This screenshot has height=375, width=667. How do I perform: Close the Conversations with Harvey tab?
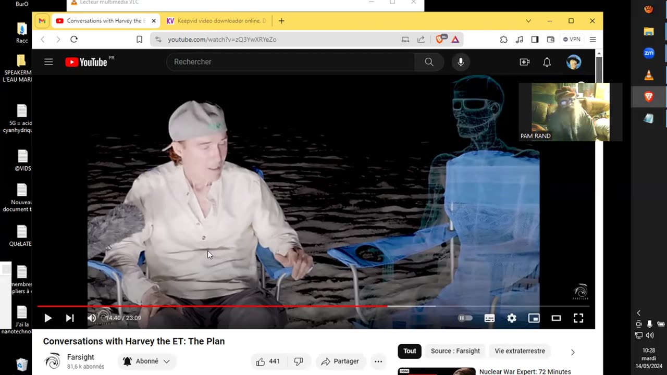pyautogui.click(x=154, y=21)
